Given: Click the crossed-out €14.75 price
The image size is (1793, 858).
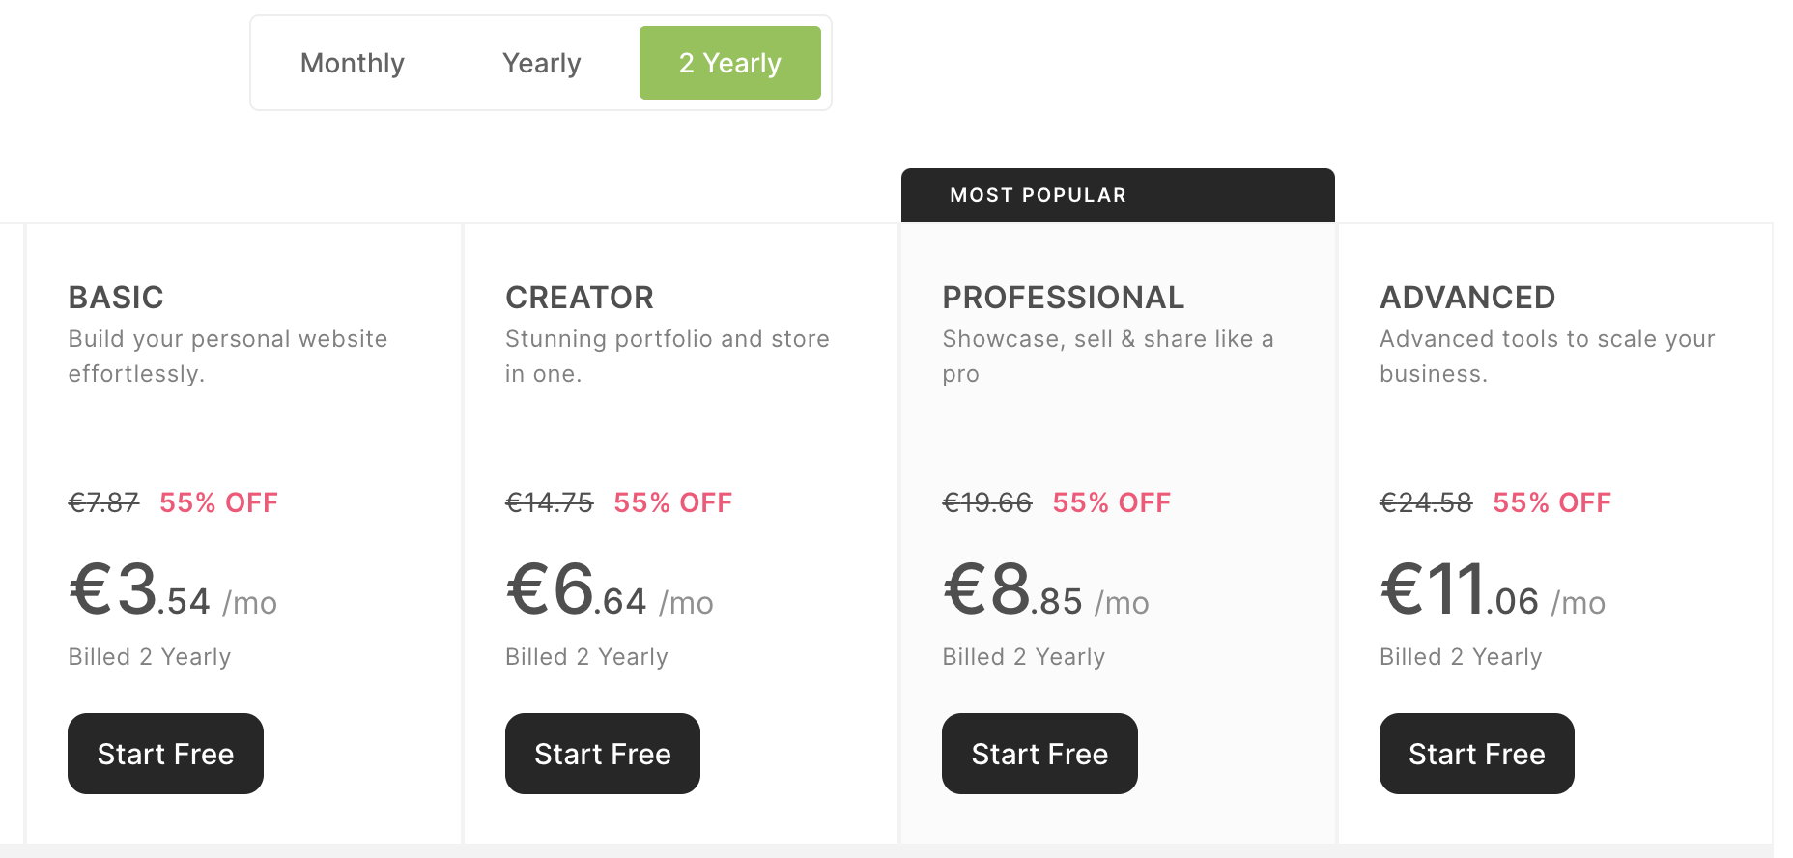Looking at the screenshot, I should [x=549, y=502].
